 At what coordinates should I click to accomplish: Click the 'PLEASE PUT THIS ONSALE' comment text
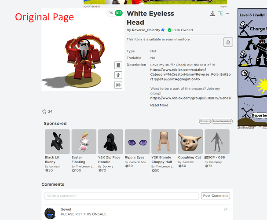pyautogui.click(x=84, y=214)
